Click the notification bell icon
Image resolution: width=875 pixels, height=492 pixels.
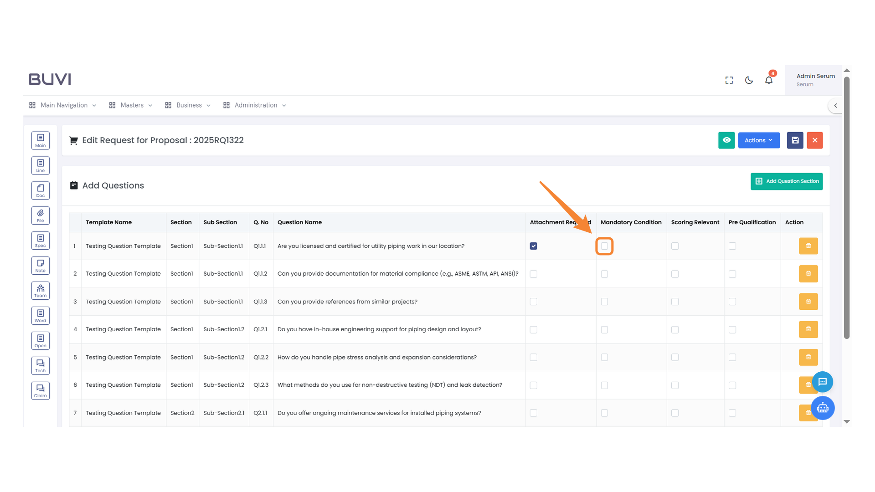pos(769,80)
